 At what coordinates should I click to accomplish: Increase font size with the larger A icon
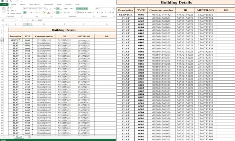tap(47, 9)
